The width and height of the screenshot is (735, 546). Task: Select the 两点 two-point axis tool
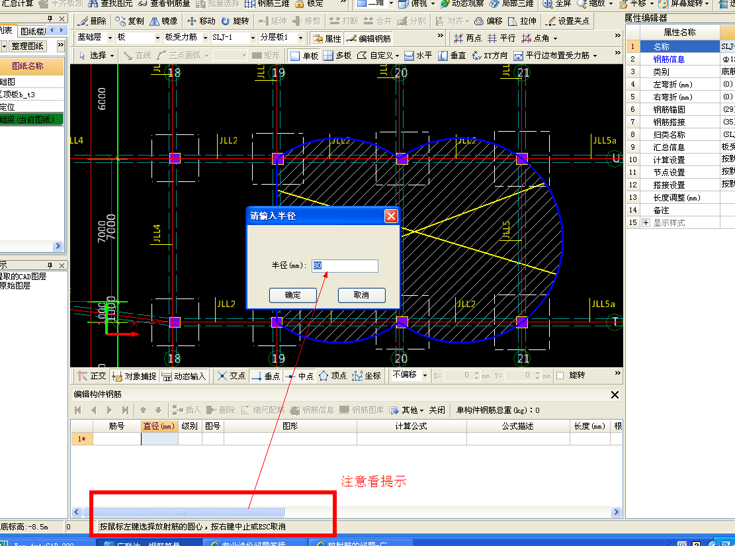[x=468, y=38]
